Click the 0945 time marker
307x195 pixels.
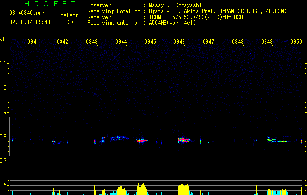(x=150, y=41)
